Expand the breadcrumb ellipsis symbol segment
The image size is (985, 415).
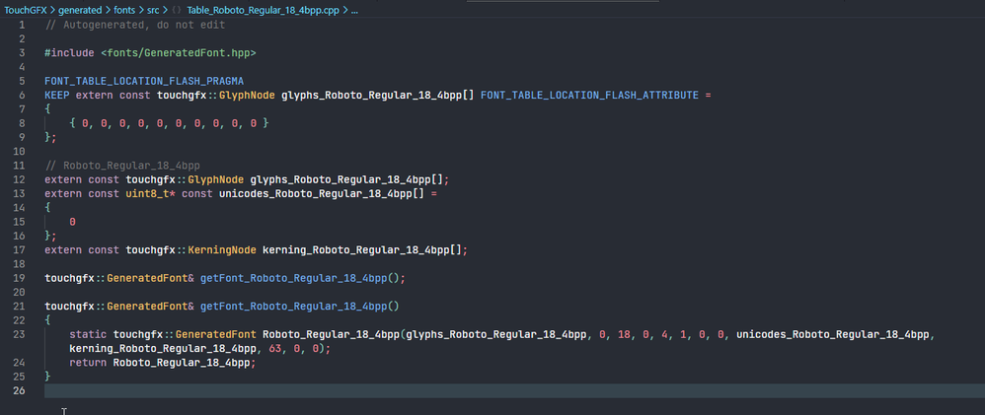[x=354, y=11]
